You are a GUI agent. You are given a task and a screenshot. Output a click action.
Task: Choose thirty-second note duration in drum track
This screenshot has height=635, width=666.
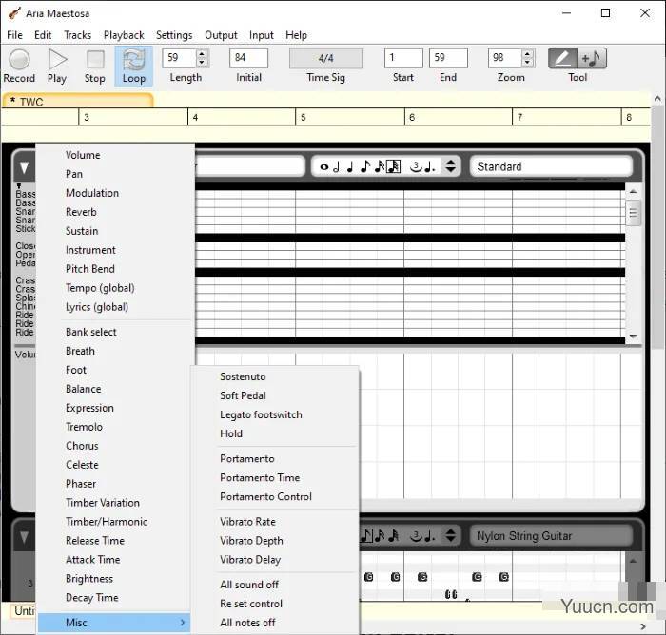click(393, 166)
